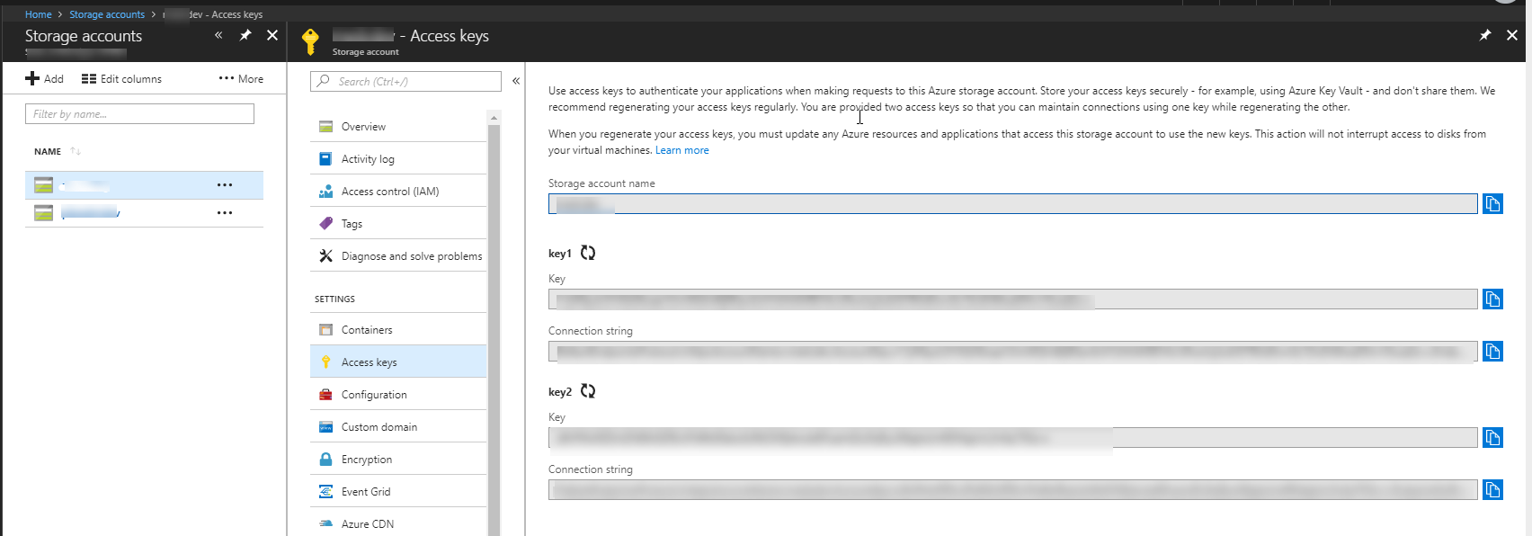This screenshot has width=1532, height=536.
Task: Open Activity log
Action: (398, 159)
